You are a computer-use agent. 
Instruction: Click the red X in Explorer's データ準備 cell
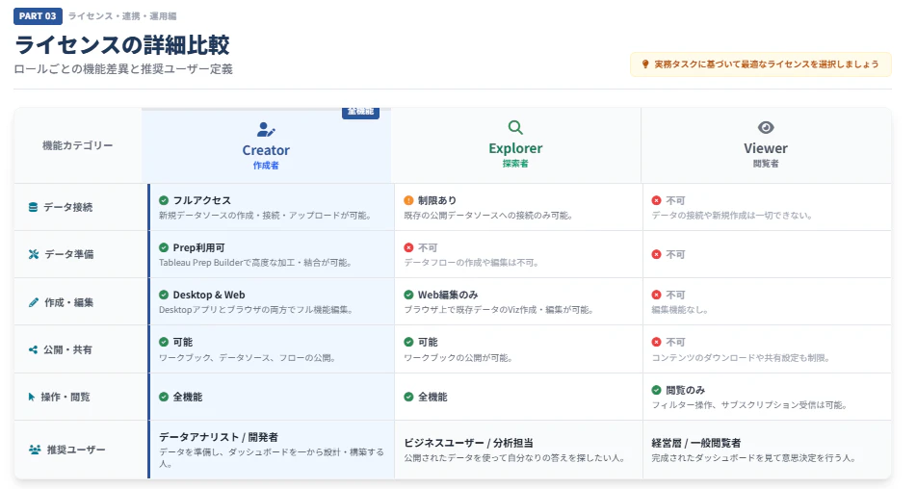click(x=408, y=247)
